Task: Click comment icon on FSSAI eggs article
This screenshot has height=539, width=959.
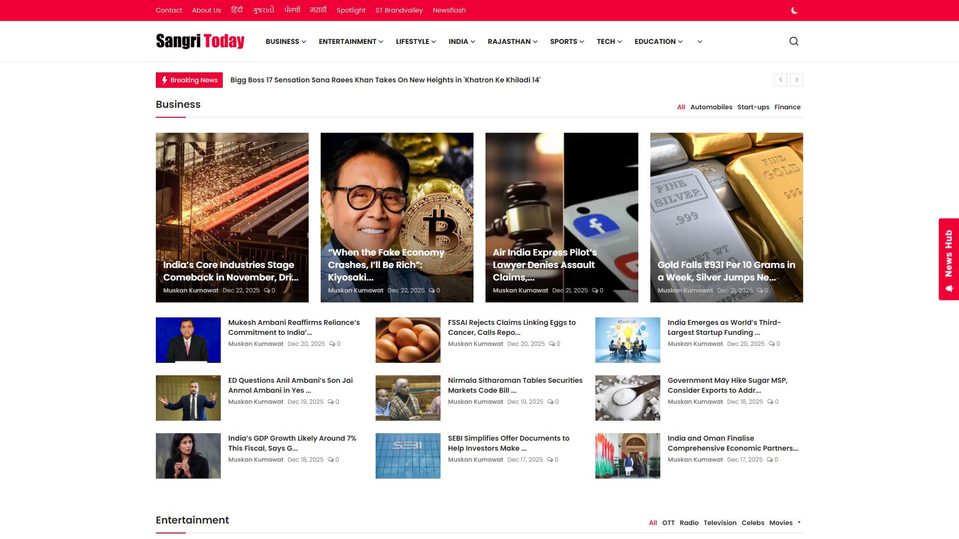Action: tap(552, 344)
